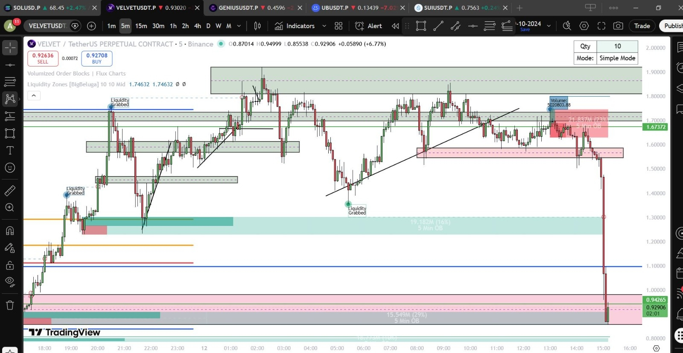Pick the rectangle favorite drawing tool
This screenshot has width=683, height=353.
tap(421, 26)
